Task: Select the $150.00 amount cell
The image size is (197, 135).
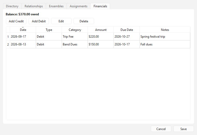Action: coord(101,44)
